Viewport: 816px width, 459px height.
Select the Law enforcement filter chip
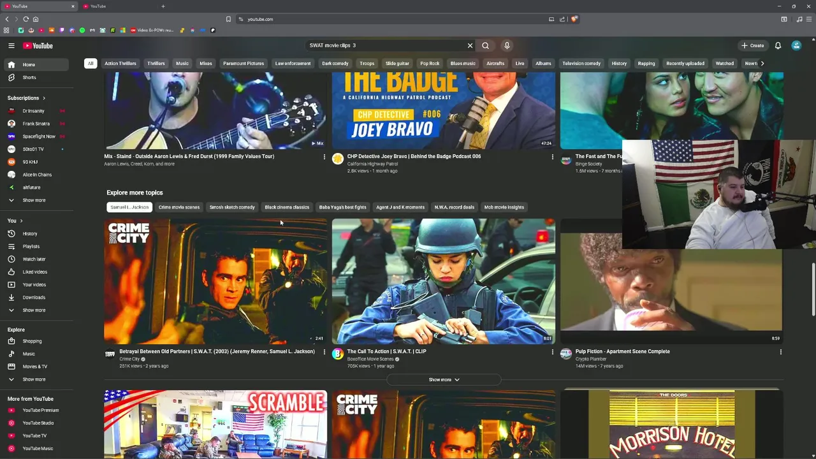(x=293, y=63)
